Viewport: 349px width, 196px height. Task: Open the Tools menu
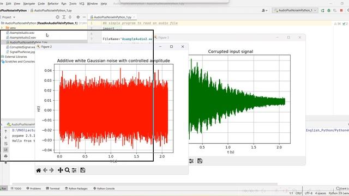coord(73,4)
